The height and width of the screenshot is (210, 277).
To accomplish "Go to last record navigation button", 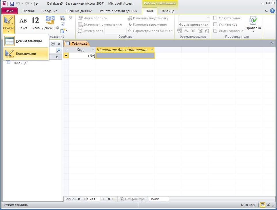I will coord(109,199).
